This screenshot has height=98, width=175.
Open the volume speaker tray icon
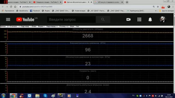point(156,96)
